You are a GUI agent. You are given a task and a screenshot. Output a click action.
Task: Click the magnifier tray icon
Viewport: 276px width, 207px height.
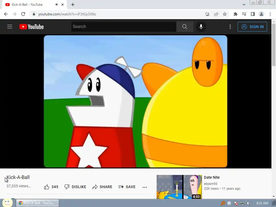coord(223,203)
